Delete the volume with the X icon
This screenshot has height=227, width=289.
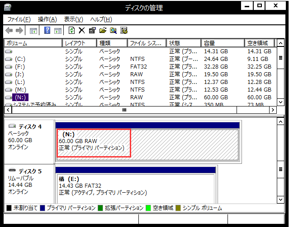82,30
